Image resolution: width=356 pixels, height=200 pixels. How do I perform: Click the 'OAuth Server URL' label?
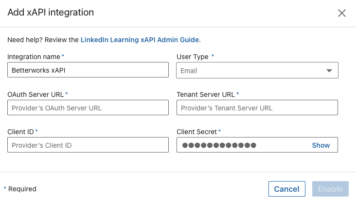point(36,94)
